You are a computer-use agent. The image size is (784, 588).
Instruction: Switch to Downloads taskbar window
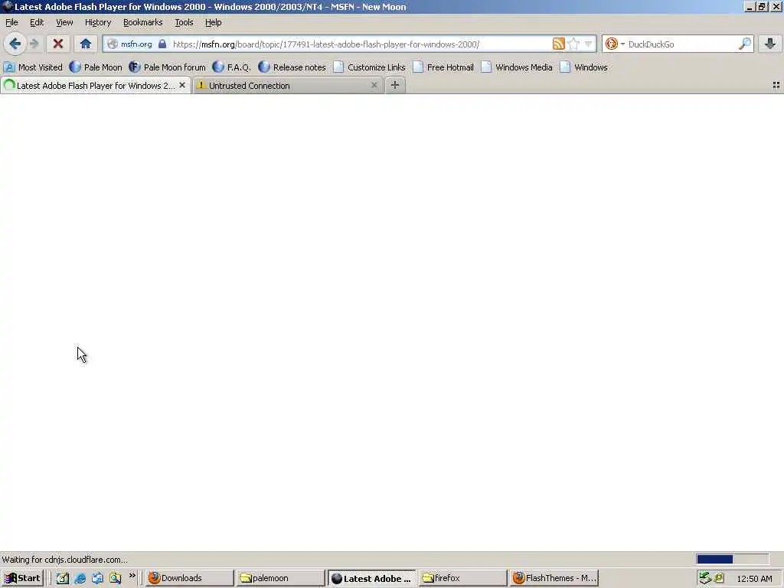190,578
